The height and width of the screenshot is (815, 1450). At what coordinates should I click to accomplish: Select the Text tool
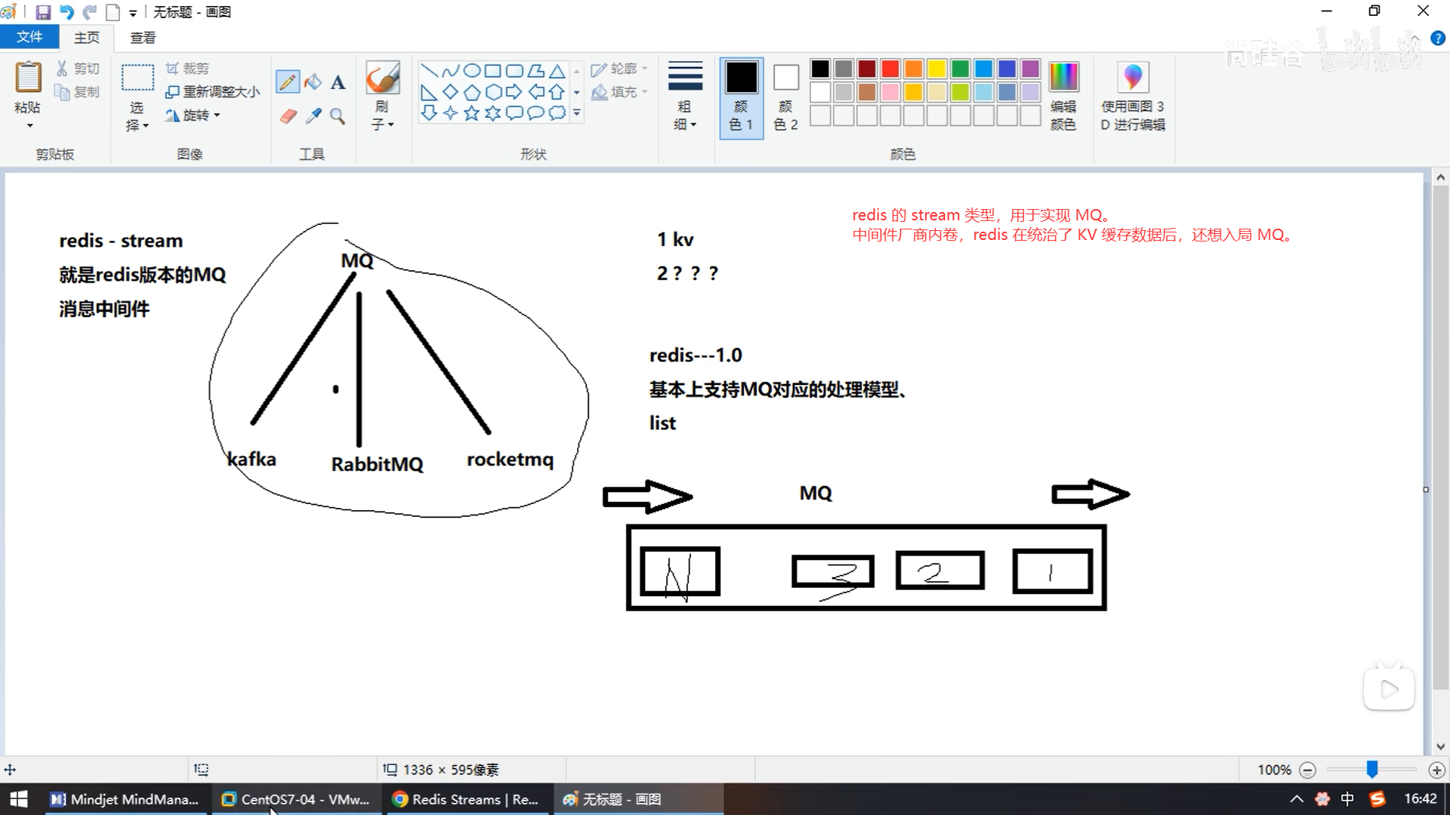[x=338, y=82]
